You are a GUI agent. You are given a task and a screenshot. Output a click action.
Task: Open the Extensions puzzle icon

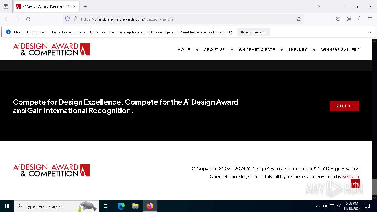click(x=359, y=19)
